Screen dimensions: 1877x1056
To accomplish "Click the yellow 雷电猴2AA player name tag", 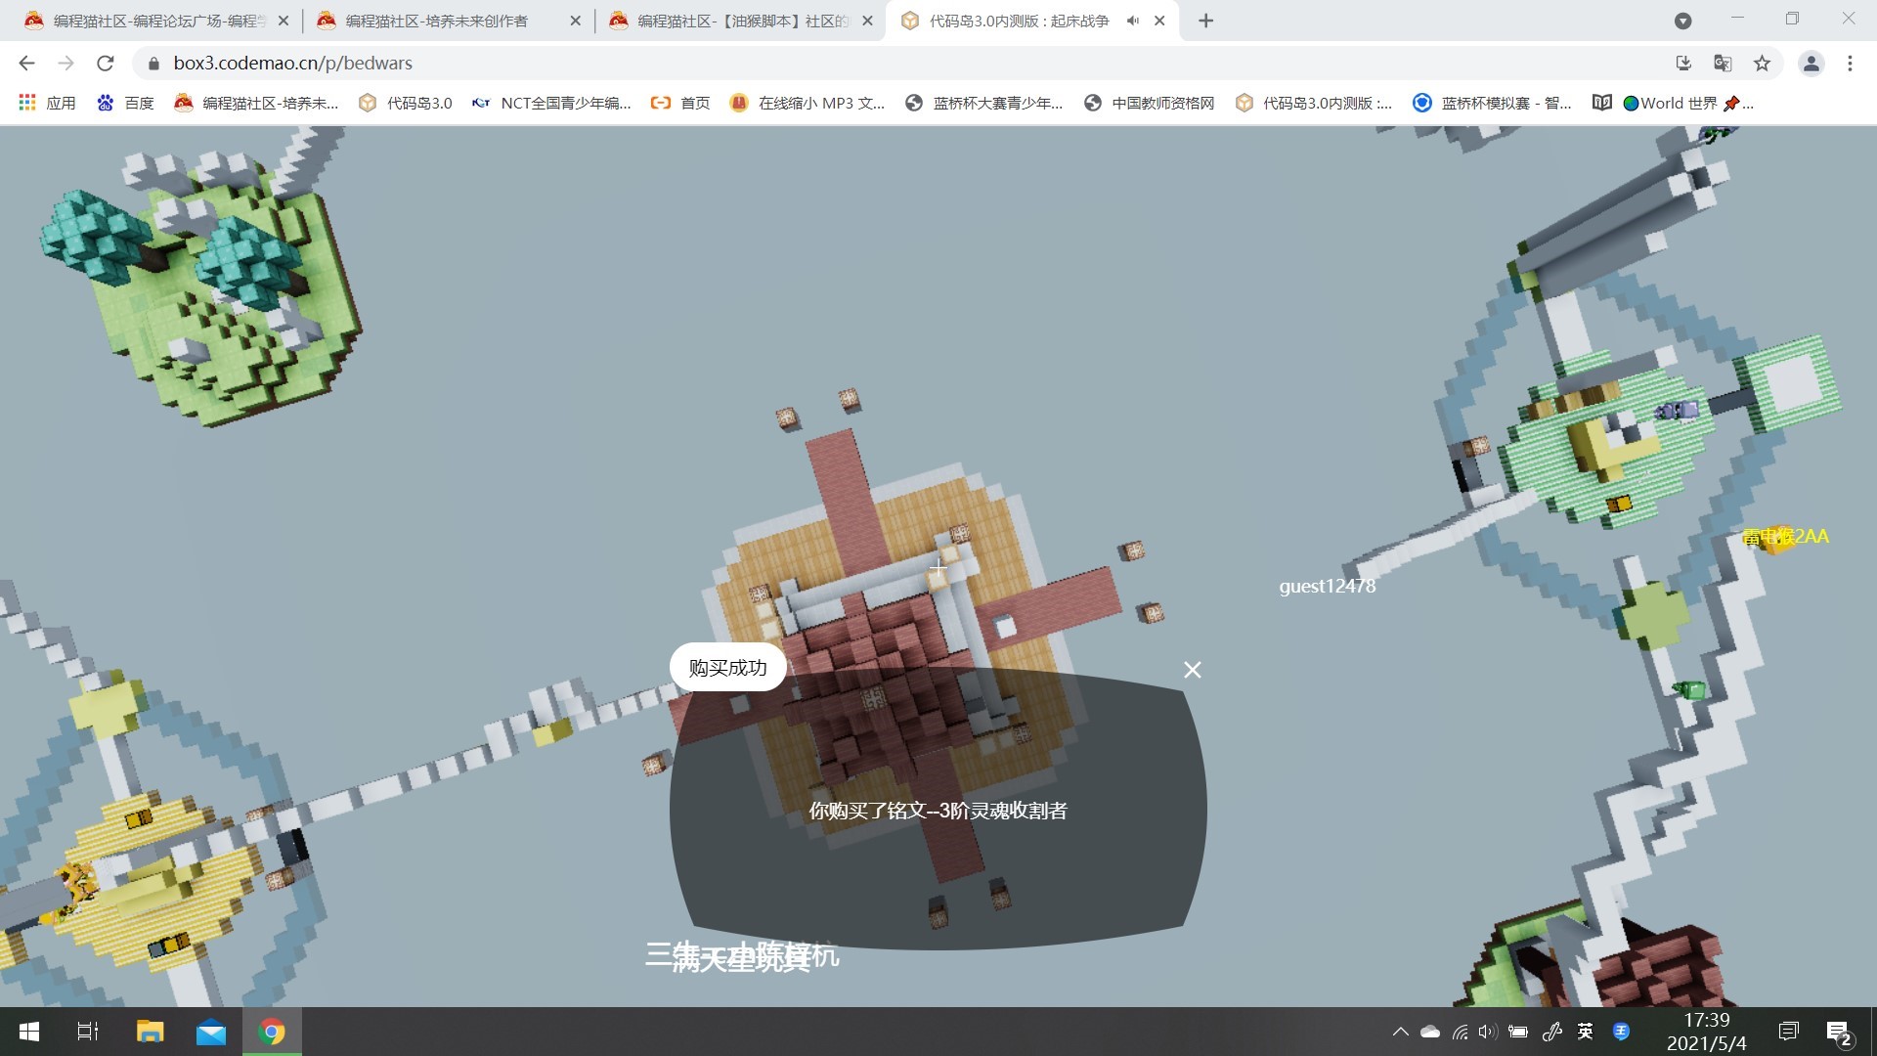I will pos(1785,536).
